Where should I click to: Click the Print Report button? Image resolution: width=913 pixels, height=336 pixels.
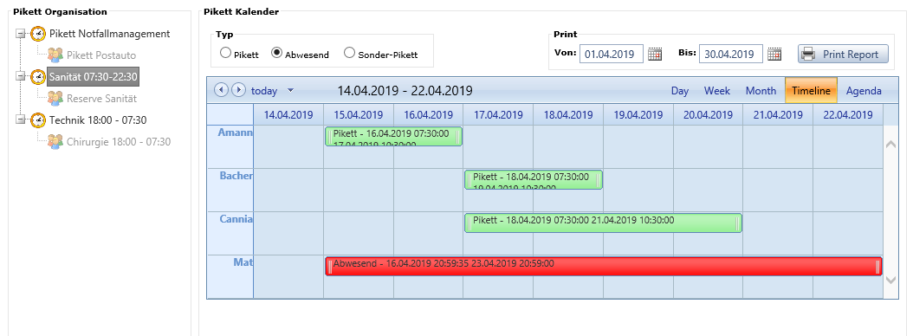(843, 55)
